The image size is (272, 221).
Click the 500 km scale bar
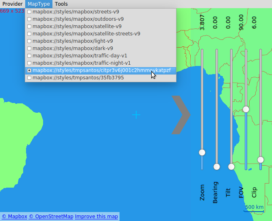[254, 208]
